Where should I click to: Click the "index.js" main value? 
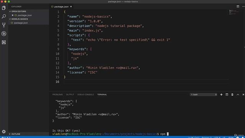(x=92, y=31)
